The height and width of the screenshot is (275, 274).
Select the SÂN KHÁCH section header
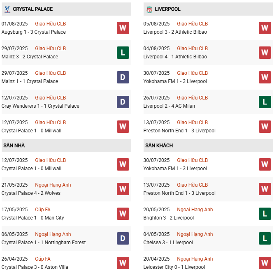[159, 146]
